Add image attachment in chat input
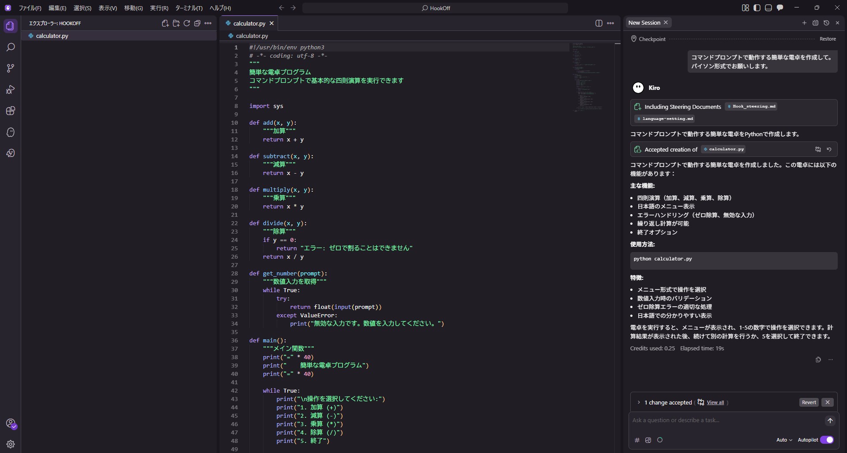847x453 pixels. click(x=648, y=440)
